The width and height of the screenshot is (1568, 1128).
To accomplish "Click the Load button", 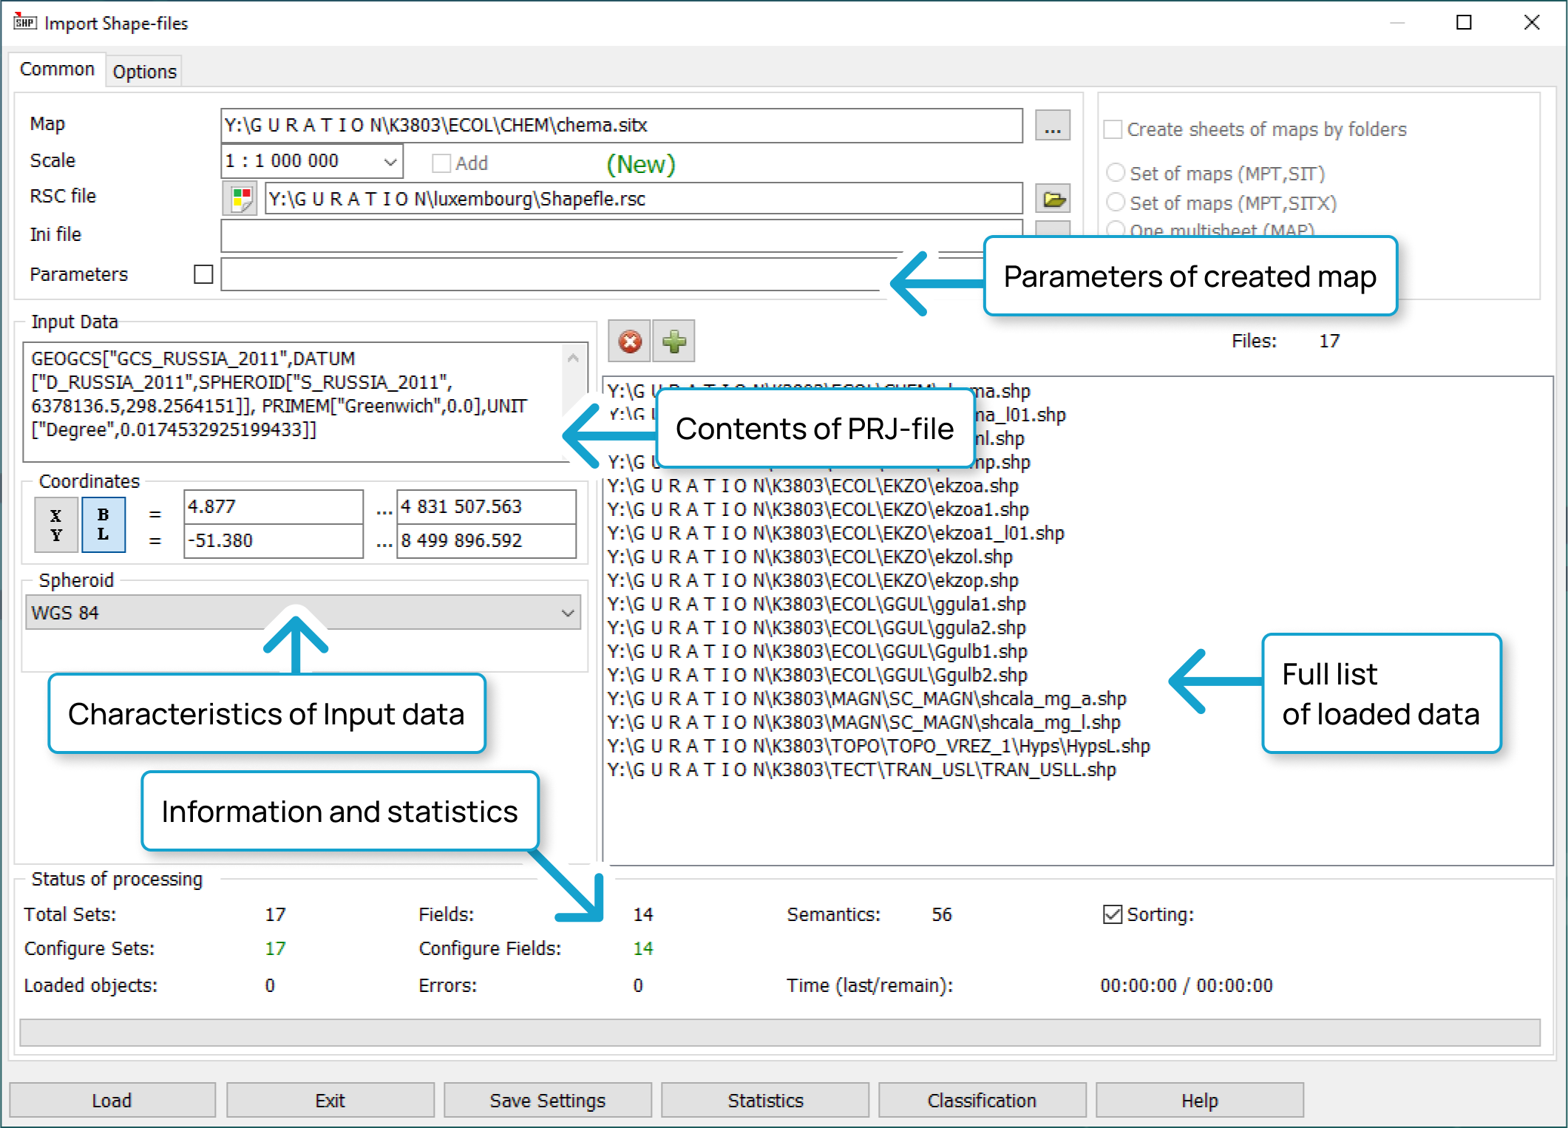I will [112, 1100].
